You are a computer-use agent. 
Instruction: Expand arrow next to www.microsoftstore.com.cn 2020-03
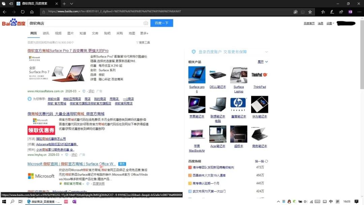(79, 91)
